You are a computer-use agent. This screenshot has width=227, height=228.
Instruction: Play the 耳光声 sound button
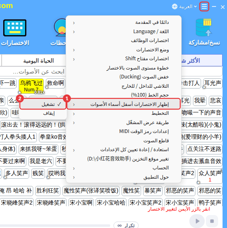tap(212, 83)
